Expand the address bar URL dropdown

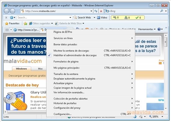click(x=91, y=11)
